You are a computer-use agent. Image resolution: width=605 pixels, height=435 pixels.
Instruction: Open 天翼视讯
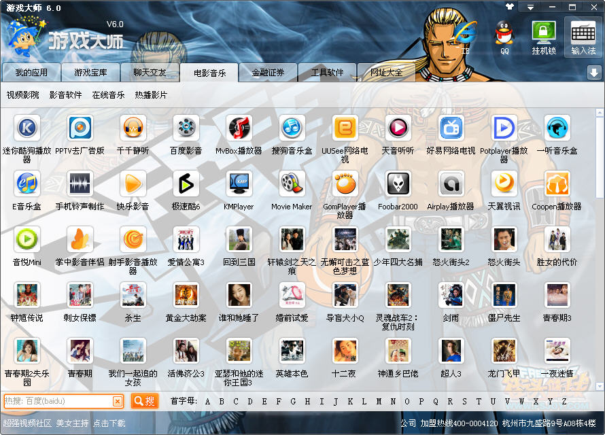(504, 184)
